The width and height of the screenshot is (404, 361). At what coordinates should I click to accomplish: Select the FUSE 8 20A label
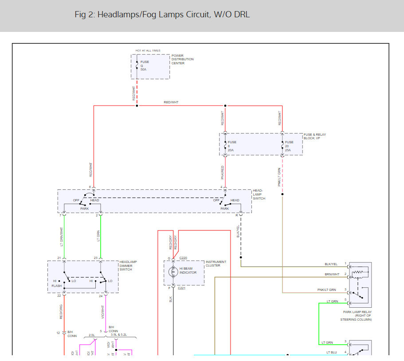click(232, 146)
